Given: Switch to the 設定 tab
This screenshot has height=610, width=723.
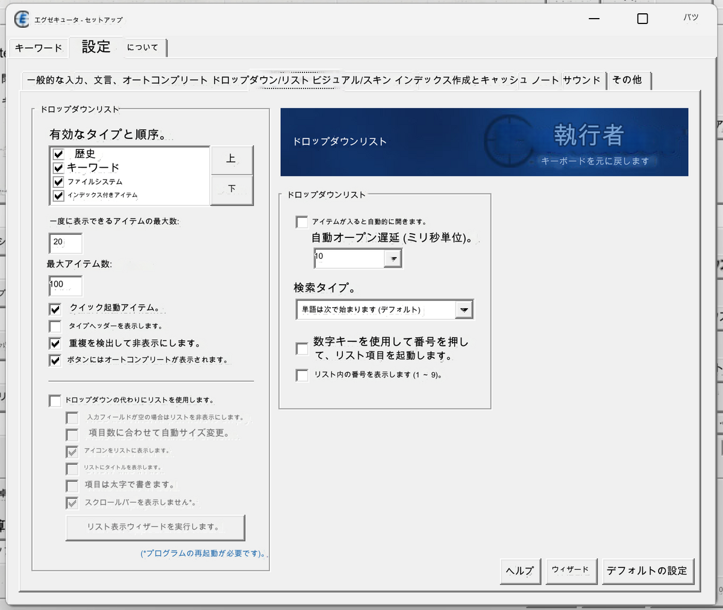Looking at the screenshot, I should point(96,47).
